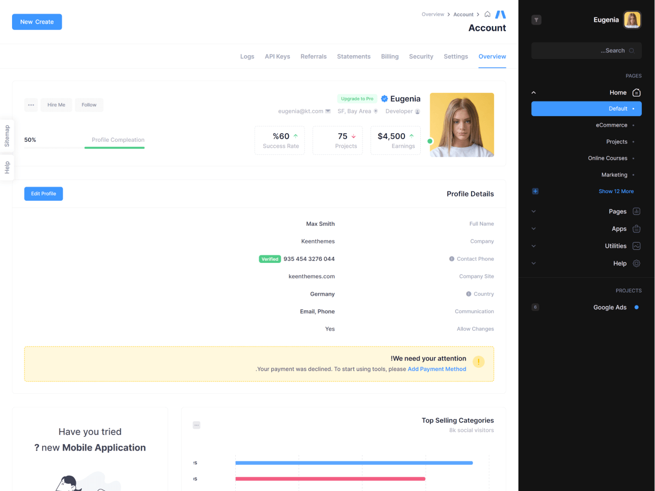The width and height of the screenshot is (655, 491).
Task: Select eCommerce in the sidebar Home menu
Action: 611,125
